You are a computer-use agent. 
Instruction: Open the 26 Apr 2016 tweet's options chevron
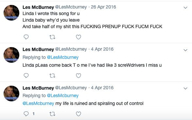point(185,8)
